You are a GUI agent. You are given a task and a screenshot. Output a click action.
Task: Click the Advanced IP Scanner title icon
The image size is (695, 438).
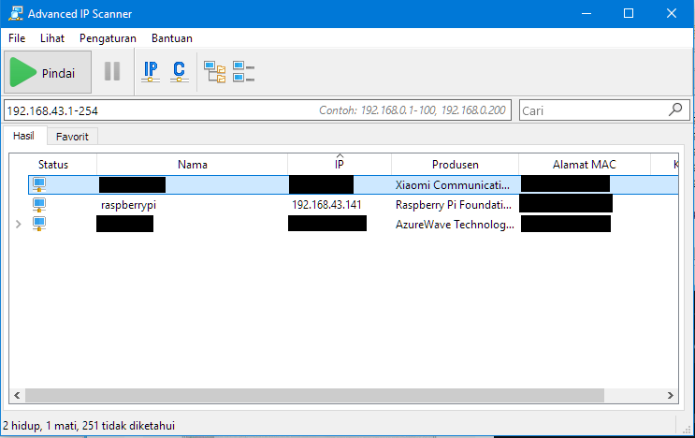click(x=16, y=14)
